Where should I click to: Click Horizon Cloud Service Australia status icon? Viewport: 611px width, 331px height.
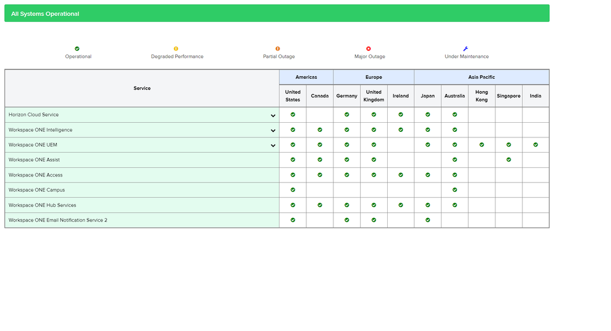tap(455, 114)
